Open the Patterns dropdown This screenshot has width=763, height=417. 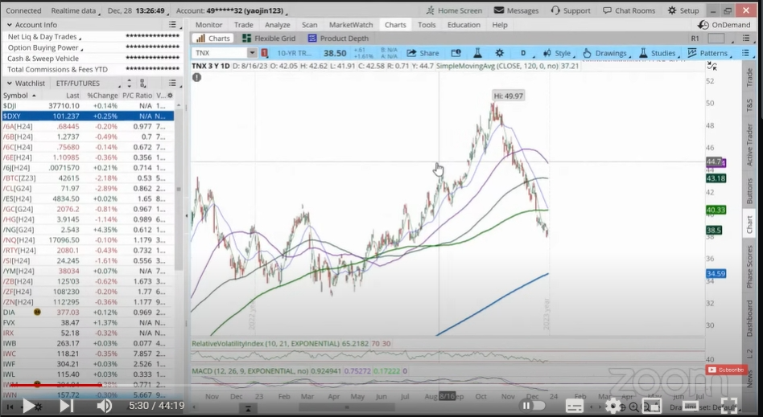[x=709, y=53]
